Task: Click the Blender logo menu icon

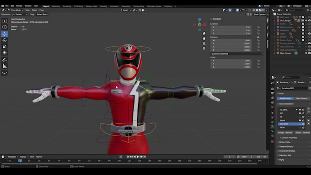Action: (x=3, y=6)
